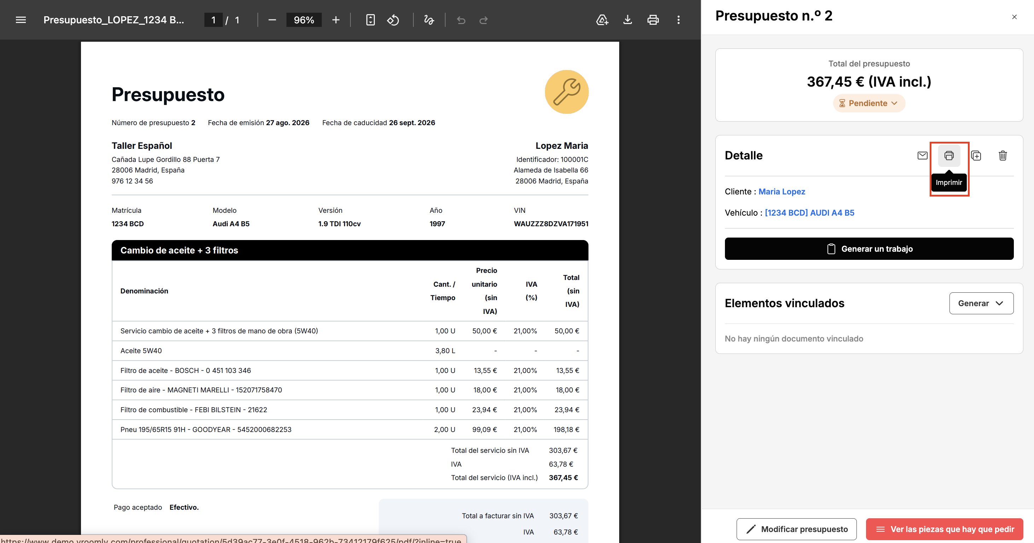Save PDF to Google Drive icon
The height and width of the screenshot is (543, 1034).
(x=602, y=20)
